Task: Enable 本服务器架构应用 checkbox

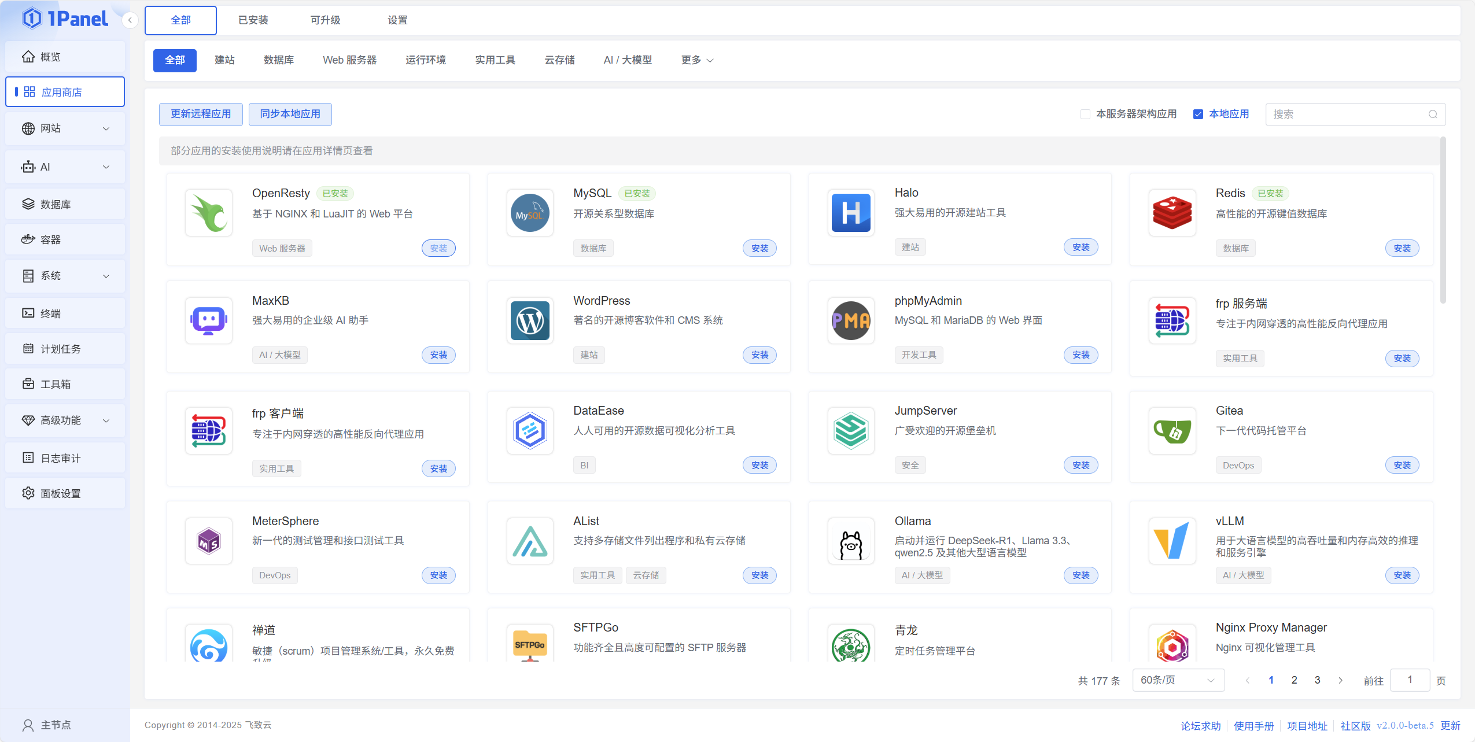Action: point(1085,115)
